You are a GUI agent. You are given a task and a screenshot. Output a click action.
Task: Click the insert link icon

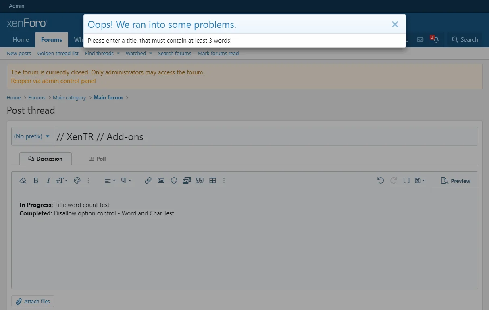(x=148, y=180)
